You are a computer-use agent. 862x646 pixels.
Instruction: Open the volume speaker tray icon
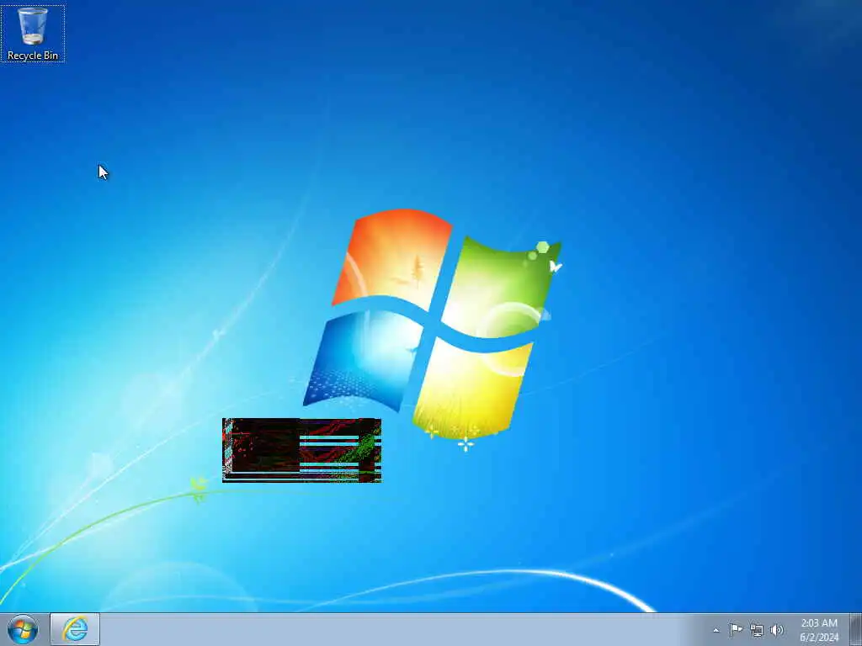tap(776, 630)
